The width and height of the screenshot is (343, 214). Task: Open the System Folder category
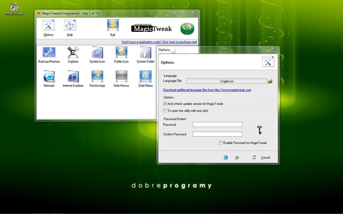146,55
